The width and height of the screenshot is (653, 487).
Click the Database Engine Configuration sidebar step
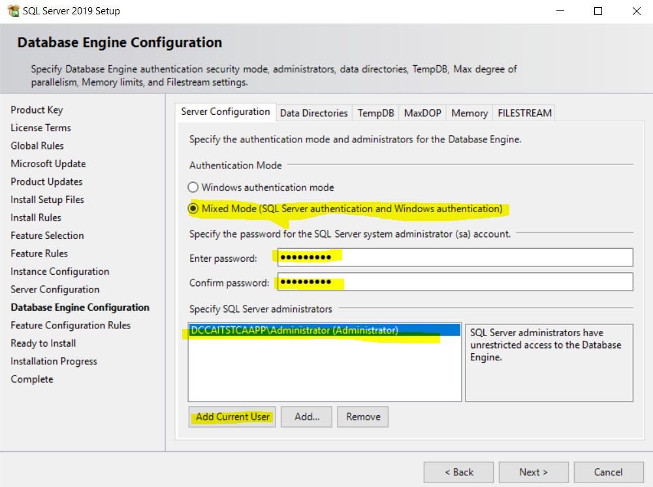click(80, 307)
